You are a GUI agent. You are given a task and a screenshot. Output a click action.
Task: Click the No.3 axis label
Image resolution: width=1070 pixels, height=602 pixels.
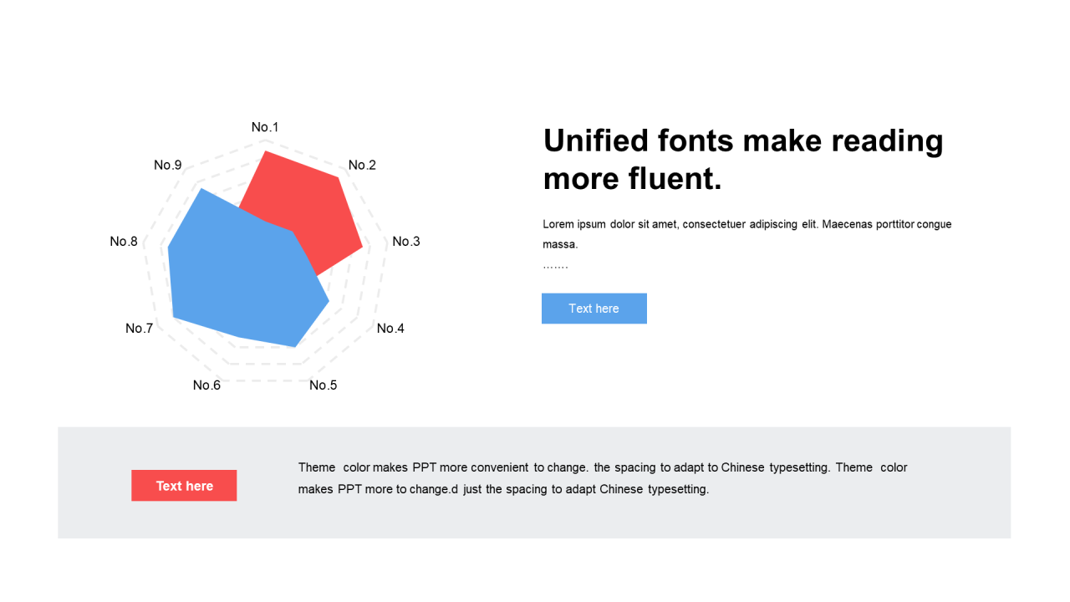(406, 242)
